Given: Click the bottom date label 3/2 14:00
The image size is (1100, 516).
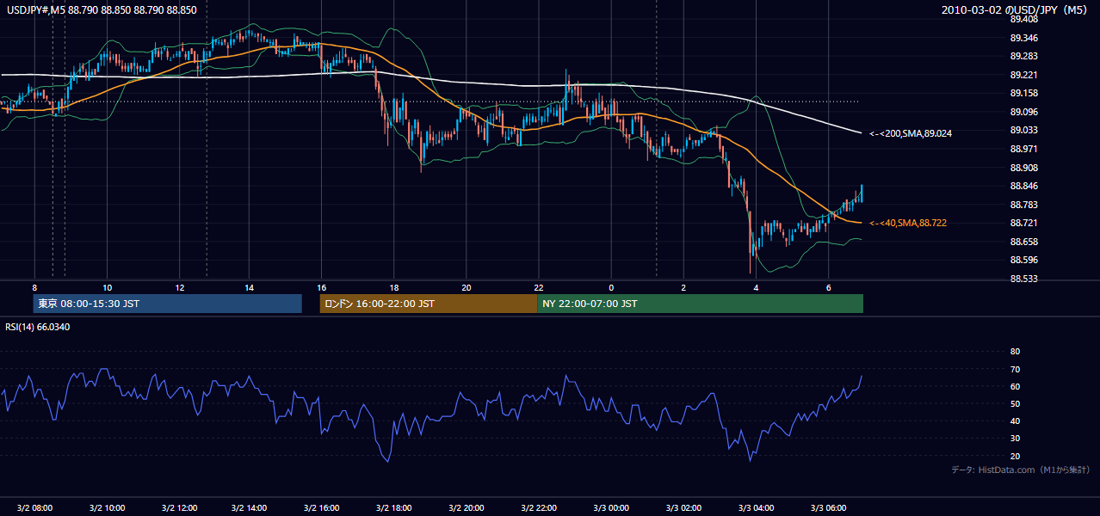Looking at the screenshot, I should [250, 508].
